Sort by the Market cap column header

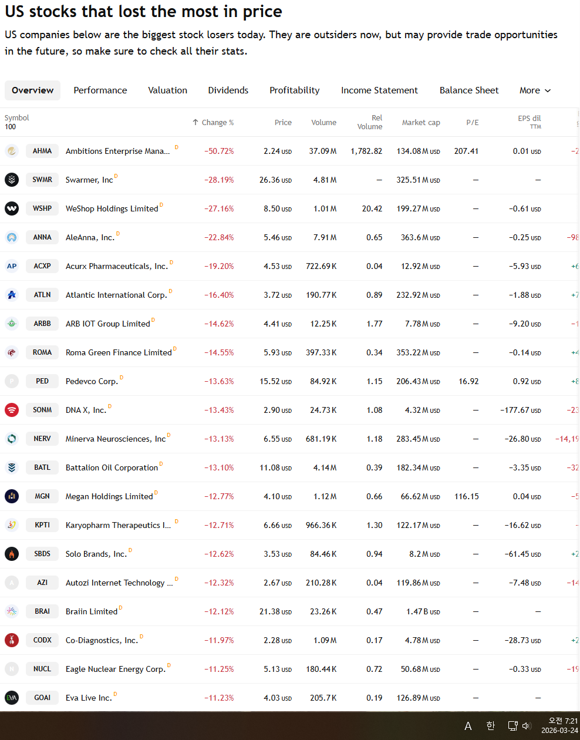pyautogui.click(x=421, y=122)
